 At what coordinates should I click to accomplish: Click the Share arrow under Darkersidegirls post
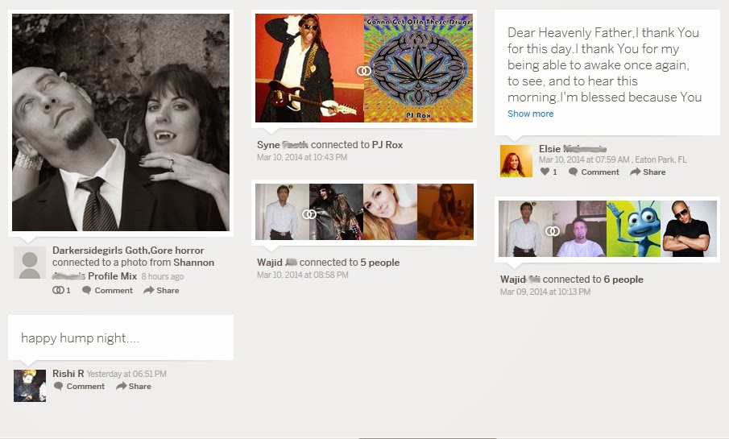[148, 290]
